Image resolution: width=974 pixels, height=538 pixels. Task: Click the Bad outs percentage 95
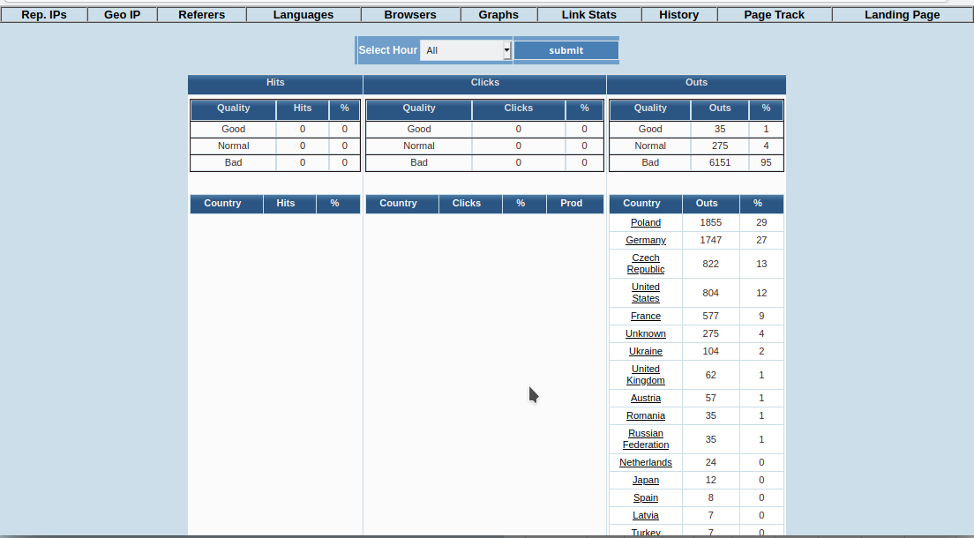coord(766,162)
